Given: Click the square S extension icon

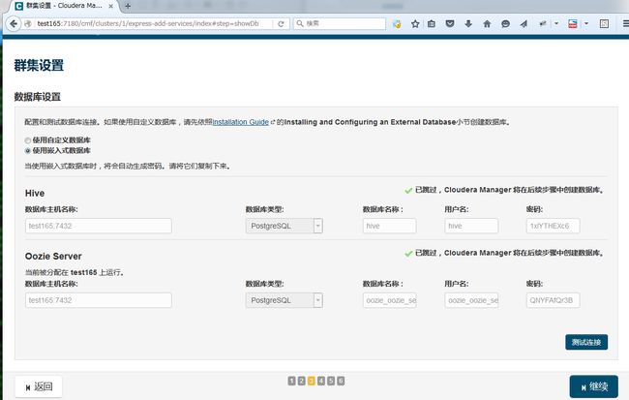Looking at the screenshot, I should [604, 23].
